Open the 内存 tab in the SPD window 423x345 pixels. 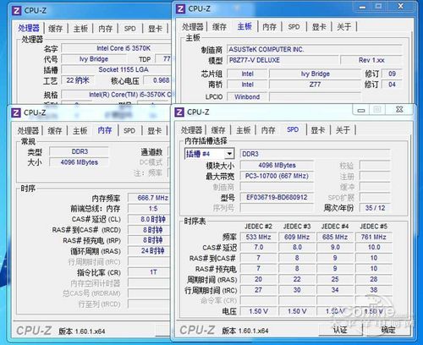coord(268,130)
